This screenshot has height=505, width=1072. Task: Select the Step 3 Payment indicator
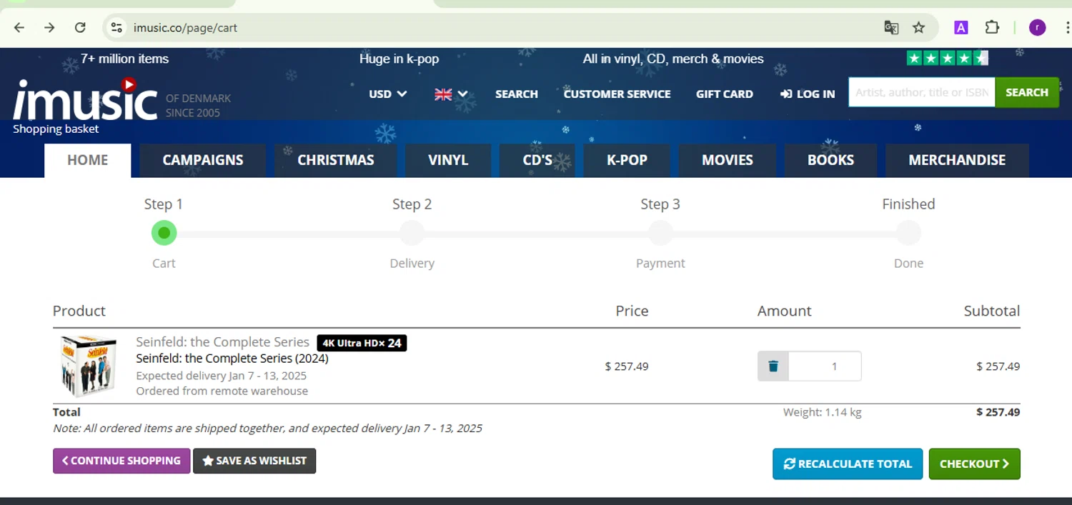(x=660, y=233)
